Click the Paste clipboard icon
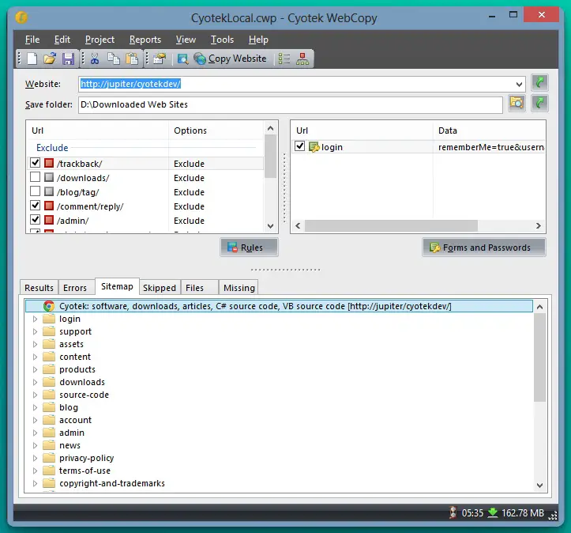The image size is (571, 533). 132,59
